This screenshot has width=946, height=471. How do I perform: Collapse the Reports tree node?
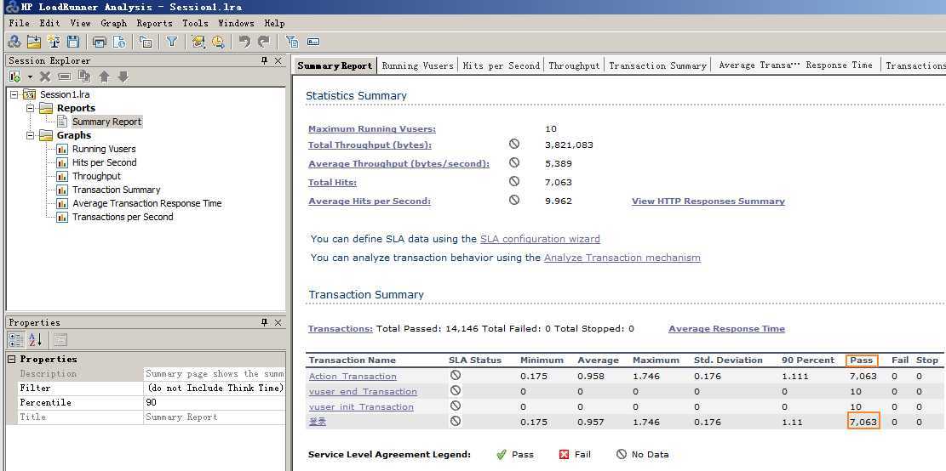[29, 108]
